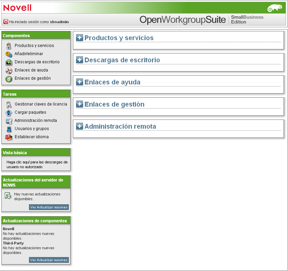Image resolution: width=288 pixels, height=271 pixels.
Task: Click the Actualizaciones del servidor de NOWS header
Action: point(36,182)
